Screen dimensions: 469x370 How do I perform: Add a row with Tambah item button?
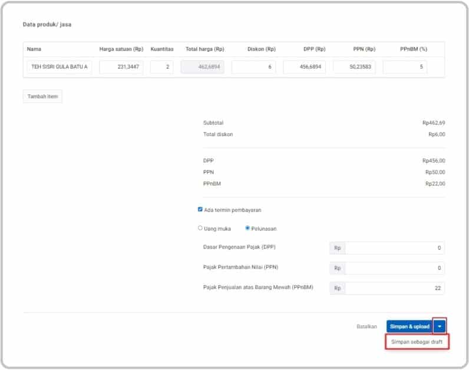click(42, 96)
